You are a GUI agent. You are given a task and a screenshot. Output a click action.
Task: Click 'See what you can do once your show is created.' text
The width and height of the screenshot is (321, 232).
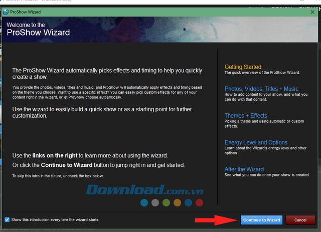[x=267, y=175]
